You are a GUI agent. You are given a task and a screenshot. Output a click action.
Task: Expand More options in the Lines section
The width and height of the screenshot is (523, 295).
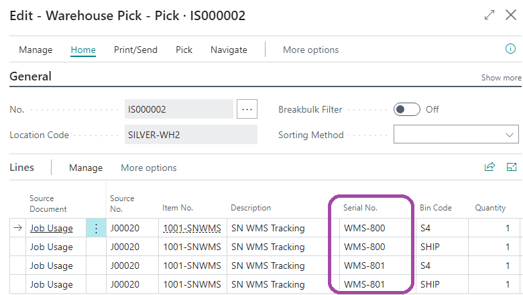148,168
